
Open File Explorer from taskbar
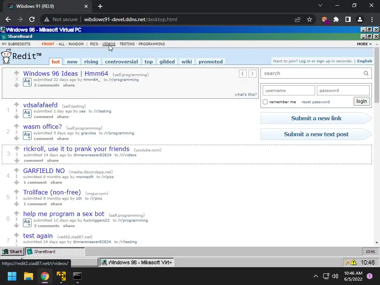pyautogui.click(x=28, y=276)
